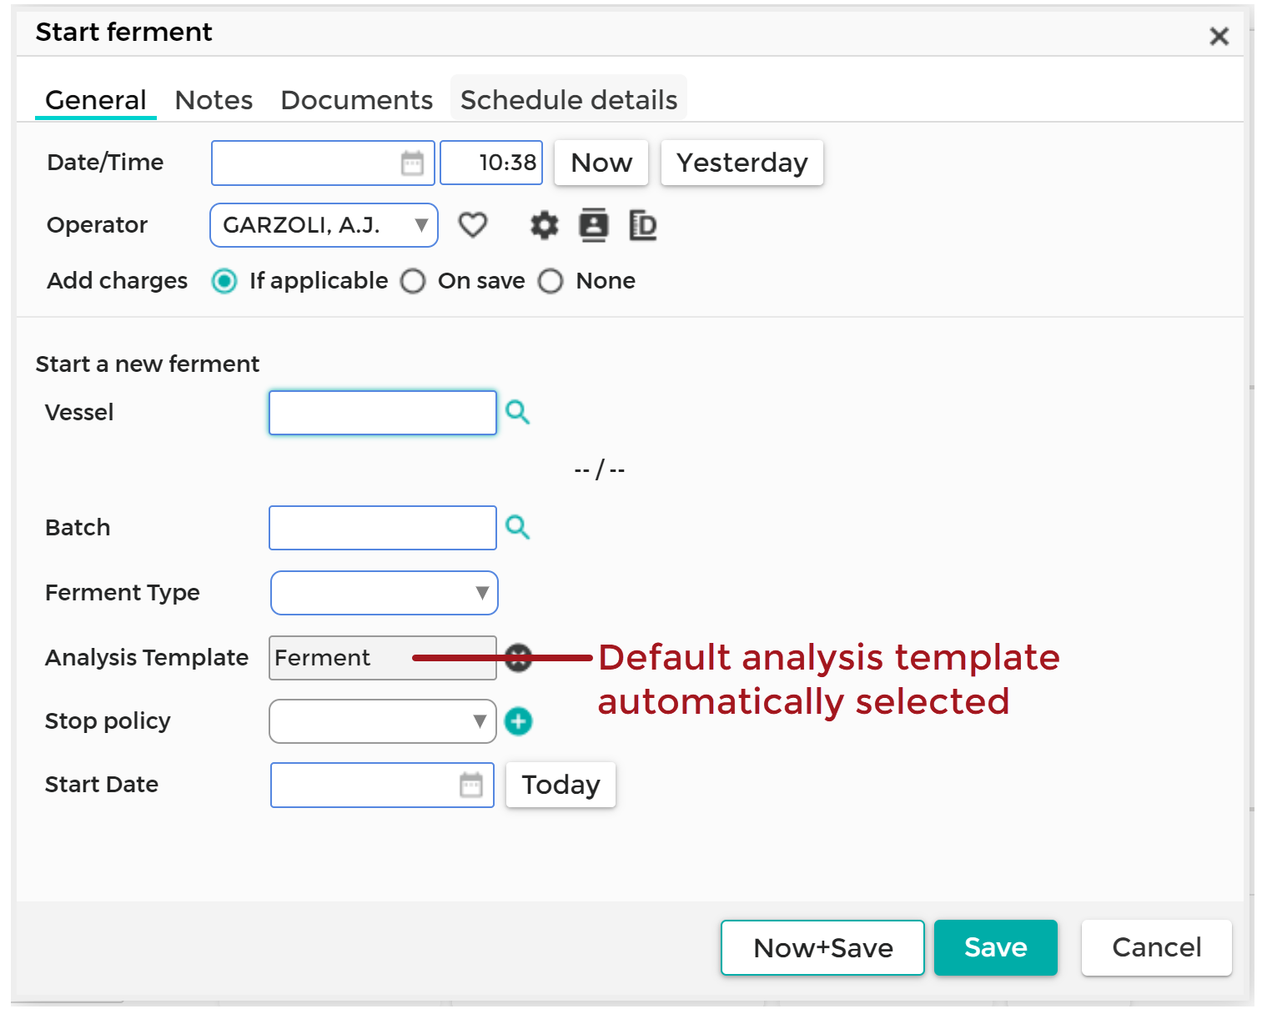
Task: Click the Now+Save button
Action: click(x=822, y=948)
